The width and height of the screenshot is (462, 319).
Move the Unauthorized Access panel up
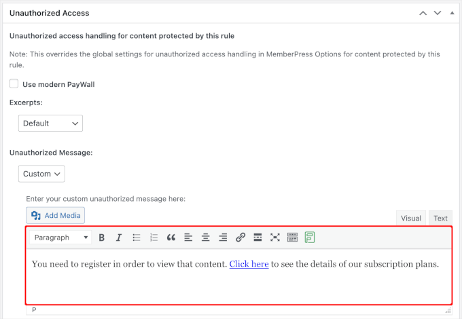[x=423, y=13]
